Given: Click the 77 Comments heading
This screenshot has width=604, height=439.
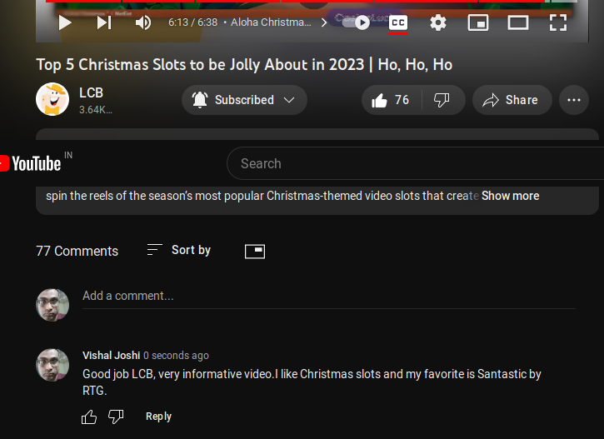Looking at the screenshot, I should 77,251.
